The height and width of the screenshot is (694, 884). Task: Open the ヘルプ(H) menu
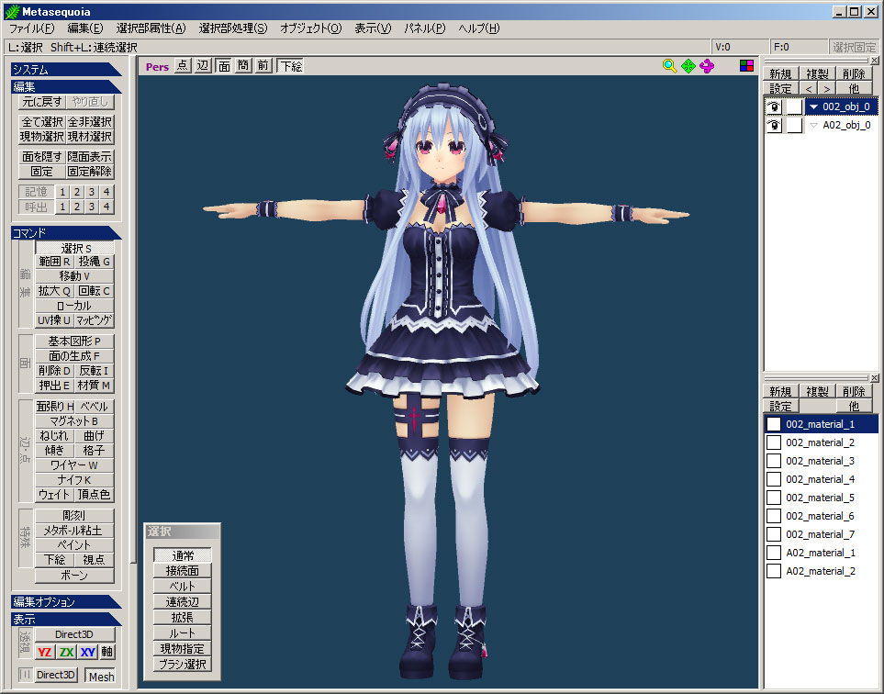[x=478, y=28]
